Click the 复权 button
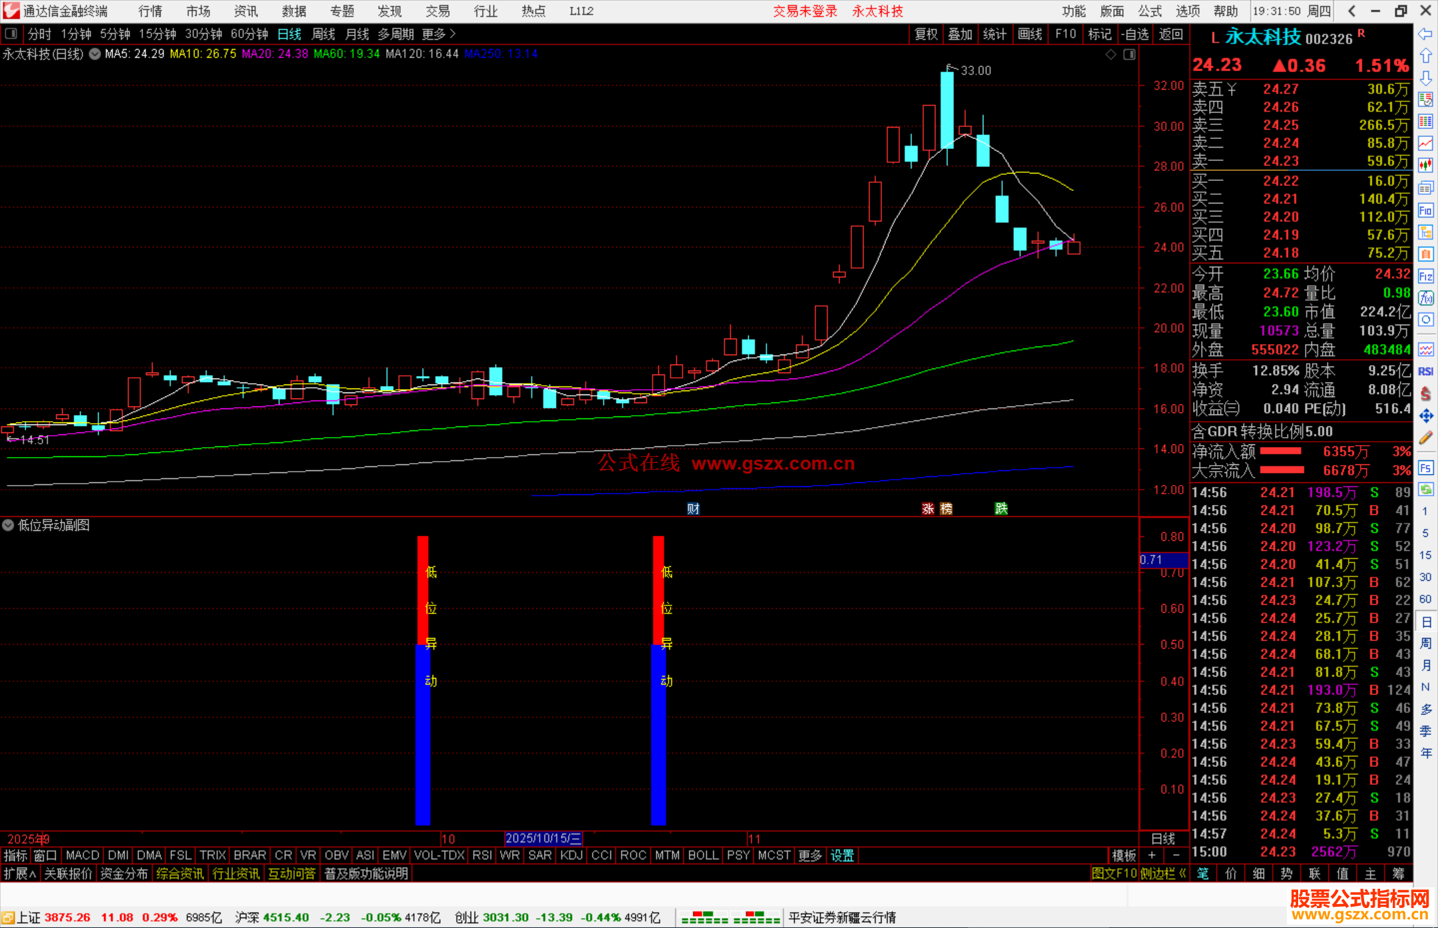The image size is (1438, 928). pyautogui.click(x=925, y=33)
